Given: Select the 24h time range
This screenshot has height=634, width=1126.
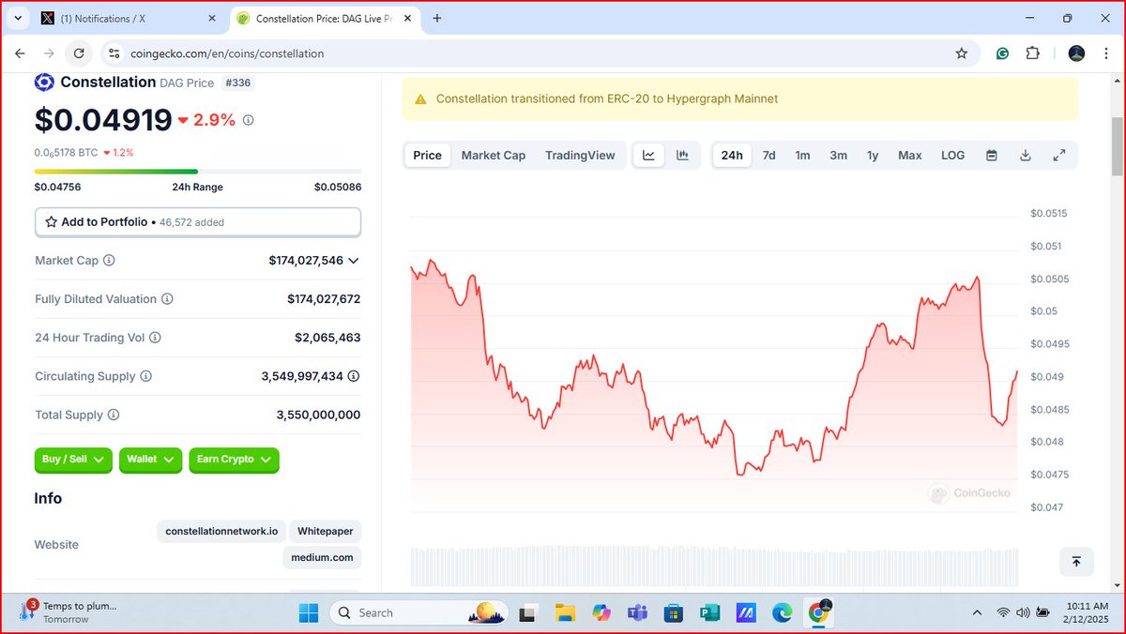Looking at the screenshot, I should (x=732, y=156).
